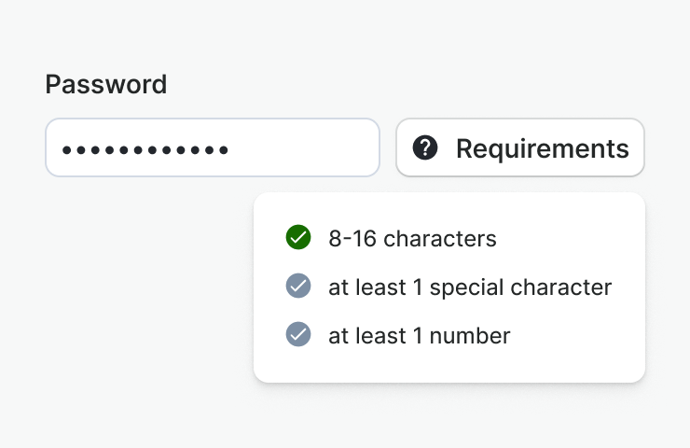Open the Requirements button
690x448 pixels.
pos(519,147)
